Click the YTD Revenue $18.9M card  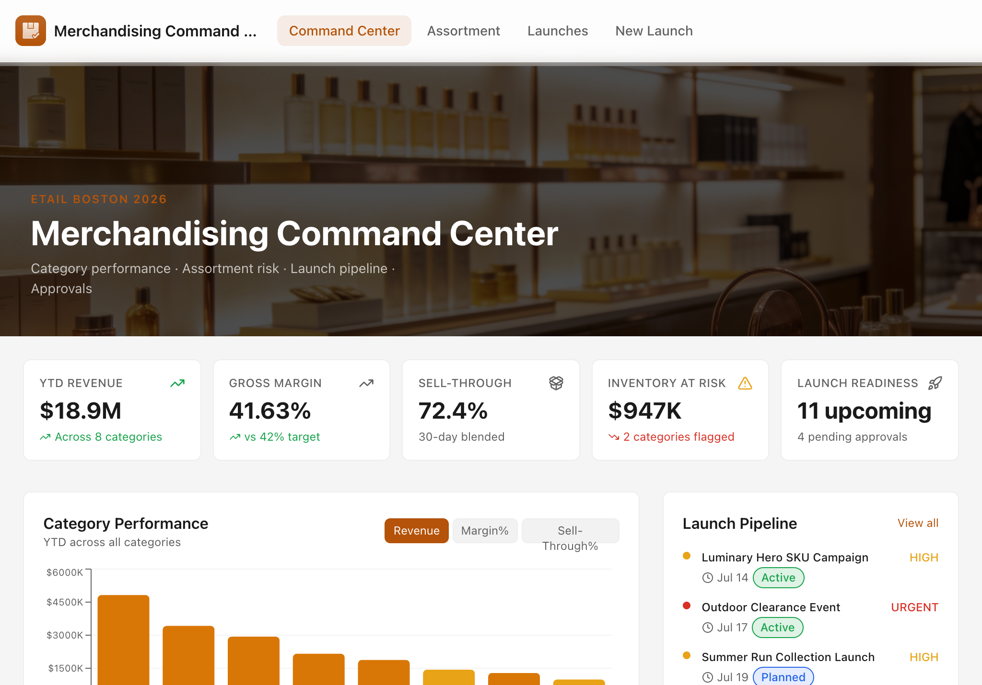(112, 410)
